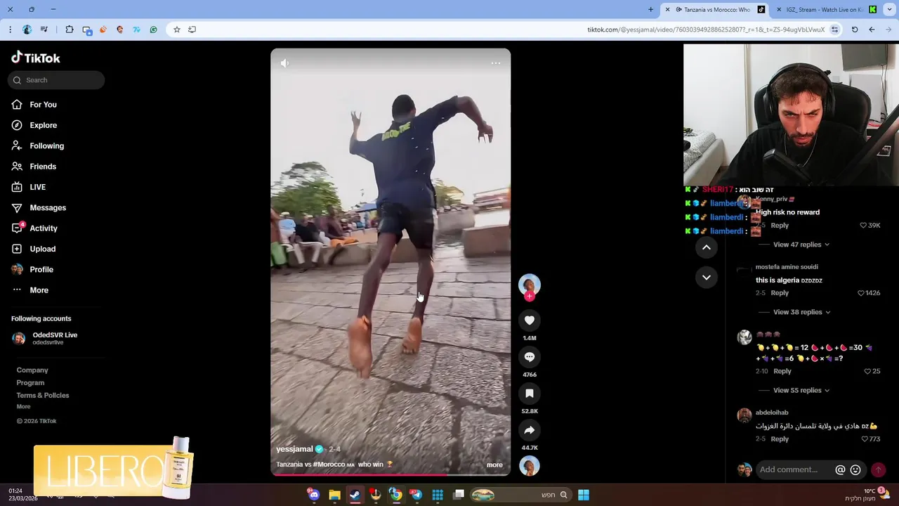The image size is (899, 506).
Task: Go to previous video with up arrow
Action: tap(707, 247)
